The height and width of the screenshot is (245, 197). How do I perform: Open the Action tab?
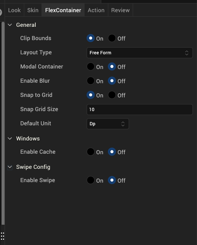tap(96, 10)
